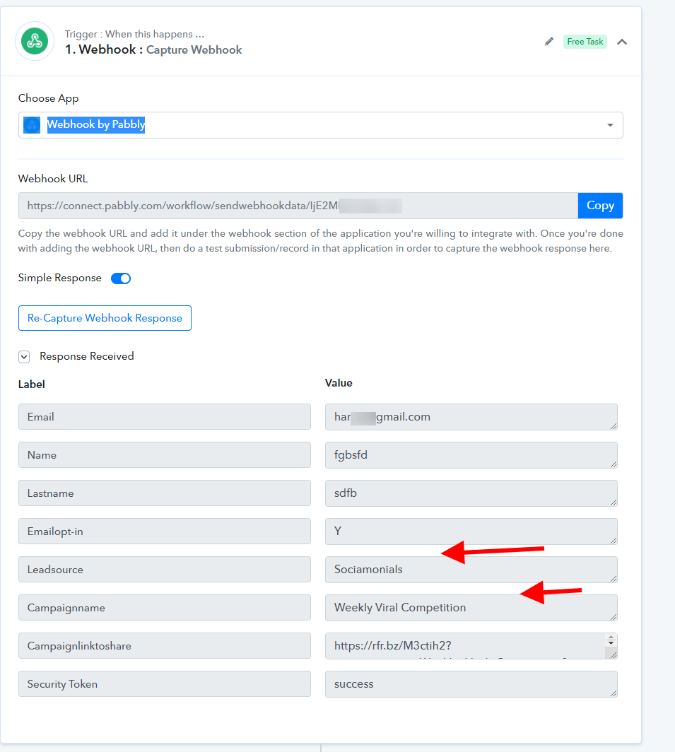The width and height of the screenshot is (675, 752).
Task: Click the resize grip of the Name value box
Action: coord(613,464)
